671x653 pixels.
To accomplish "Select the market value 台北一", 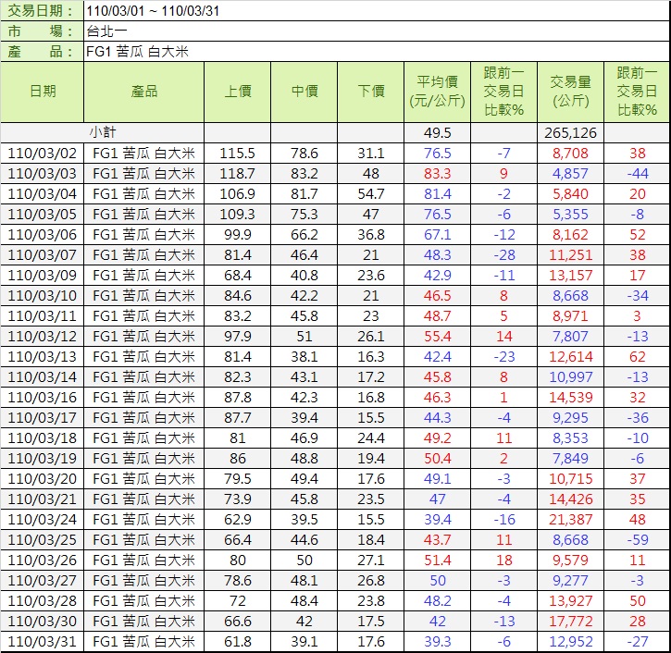I will 103,31.
